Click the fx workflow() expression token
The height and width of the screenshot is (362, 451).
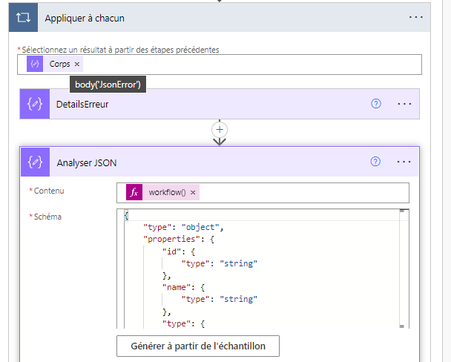click(166, 192)
